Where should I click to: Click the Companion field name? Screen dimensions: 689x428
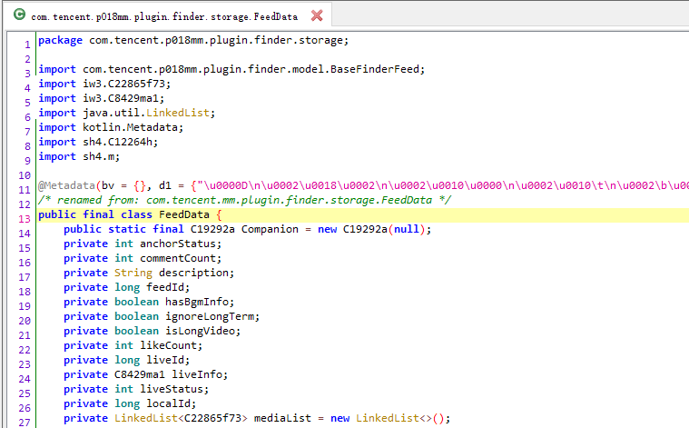tap(270, 229)
